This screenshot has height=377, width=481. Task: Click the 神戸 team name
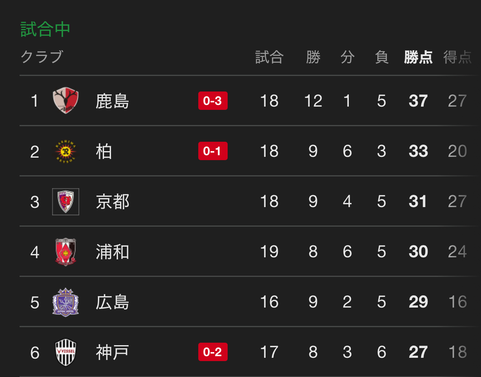(x=112, y=352)
